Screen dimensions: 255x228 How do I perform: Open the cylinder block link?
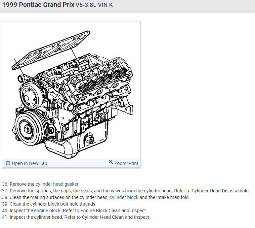(124, 197)
